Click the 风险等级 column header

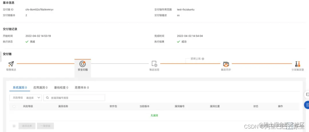pos(28,106)
